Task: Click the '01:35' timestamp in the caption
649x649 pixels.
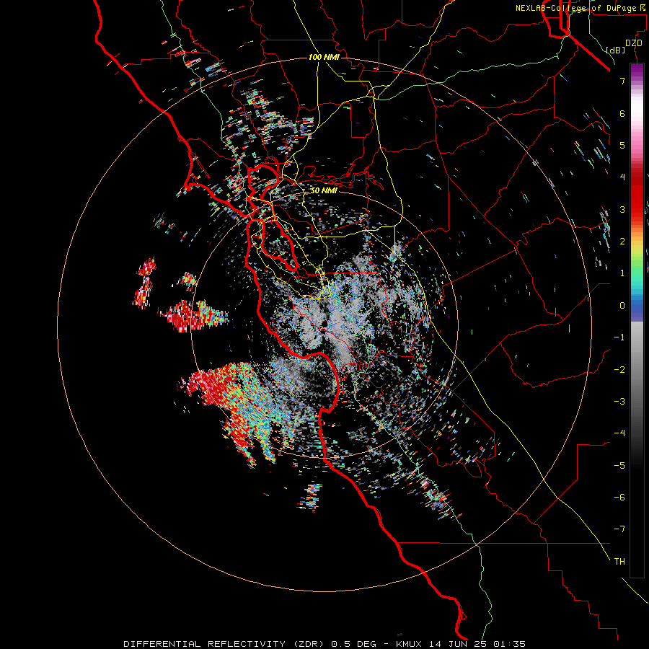Action: coord(508,644)
